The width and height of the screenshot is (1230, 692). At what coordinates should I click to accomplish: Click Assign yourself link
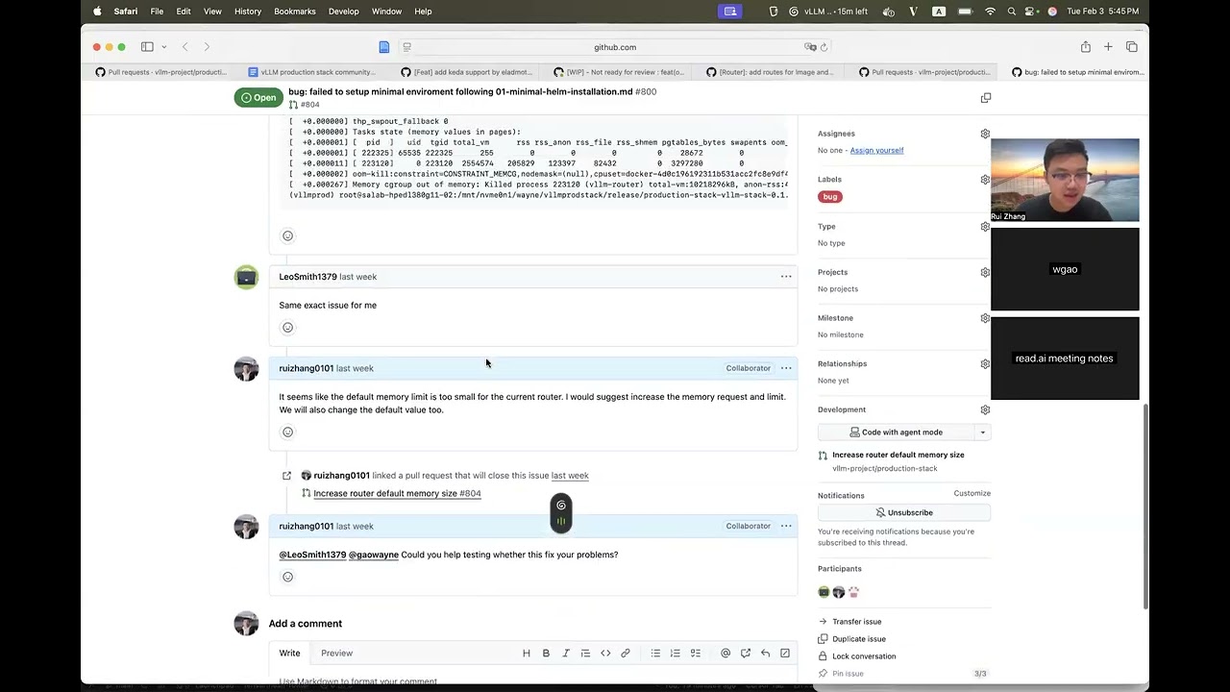[x=876, y=150]
